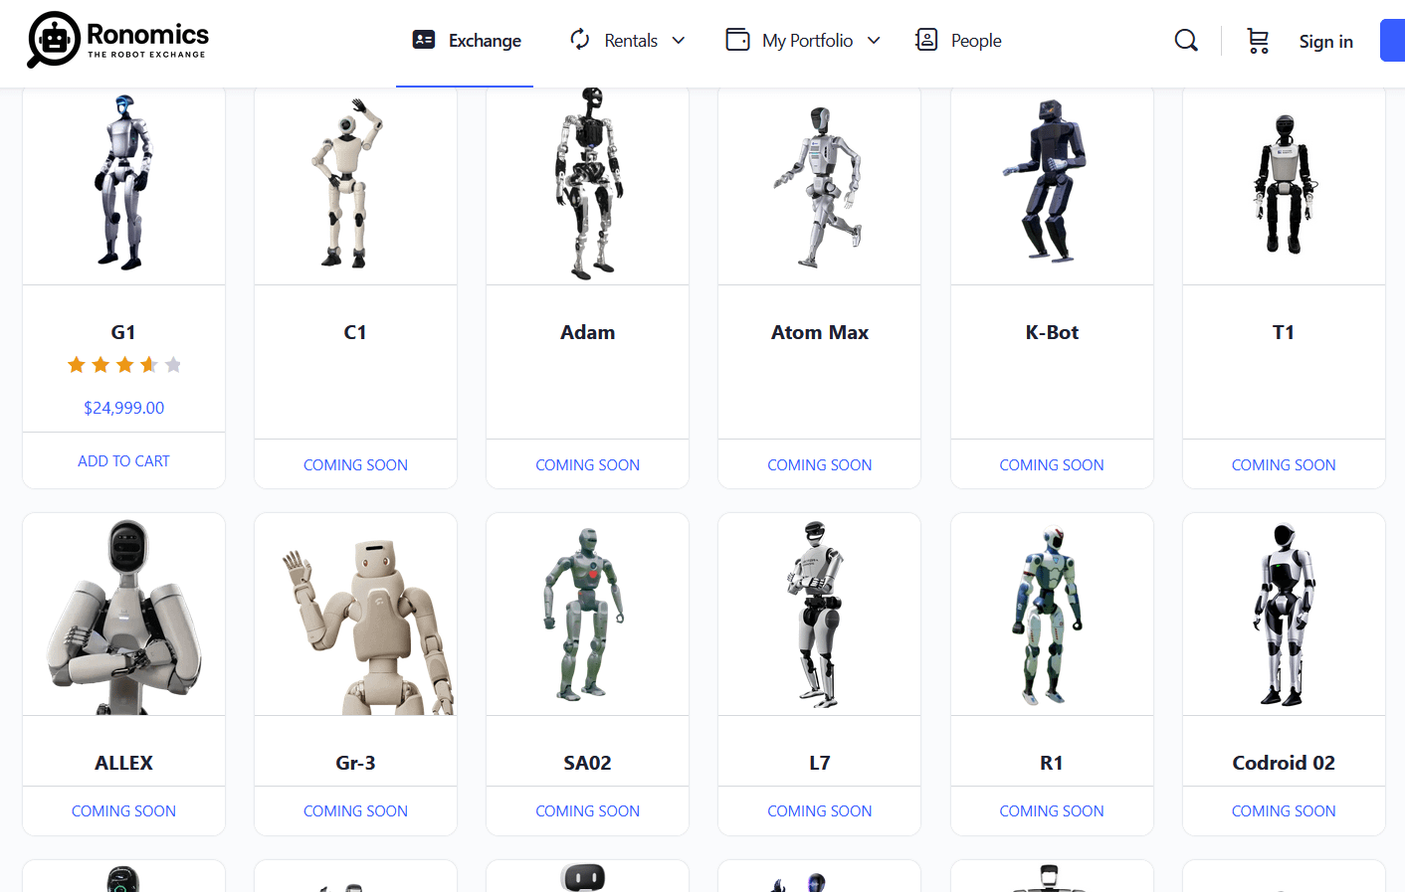The width and height of the screenshot is (1405, 892).
Task: Switch to the Exchange tab
Action: 485,41
